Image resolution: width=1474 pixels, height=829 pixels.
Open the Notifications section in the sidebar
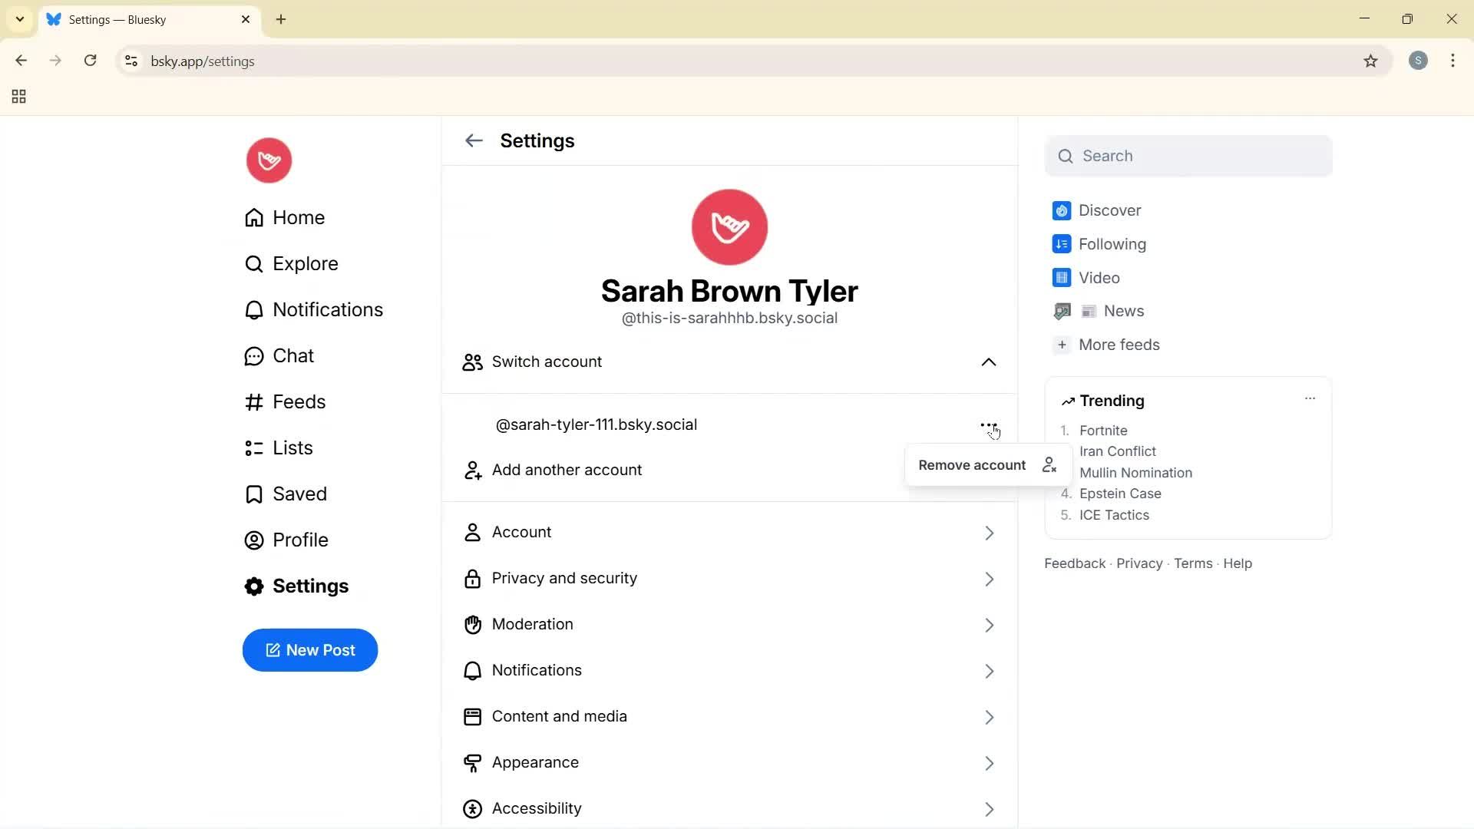pos(328,309)
